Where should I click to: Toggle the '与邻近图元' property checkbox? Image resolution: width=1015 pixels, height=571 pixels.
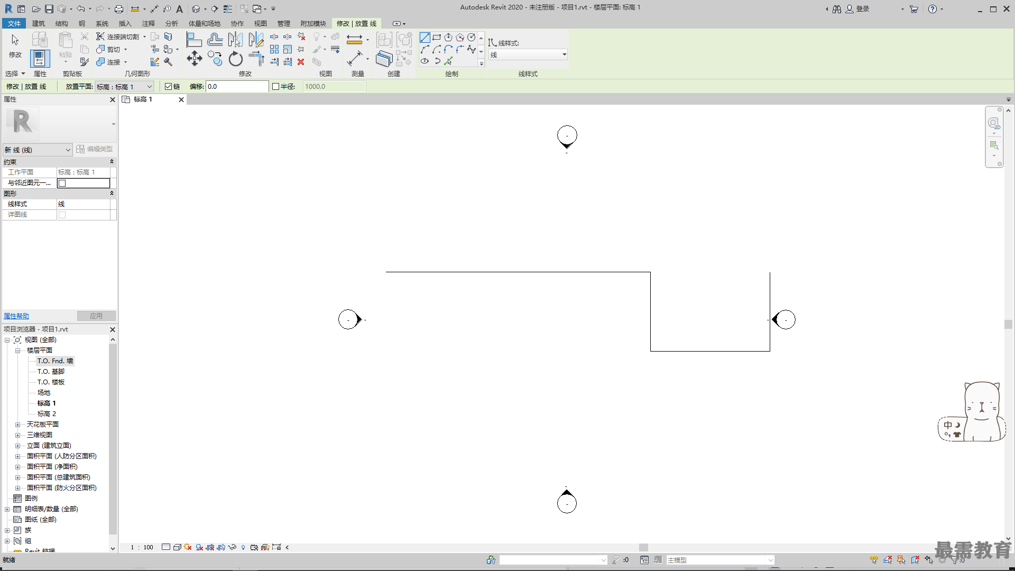tap(62, 183)
